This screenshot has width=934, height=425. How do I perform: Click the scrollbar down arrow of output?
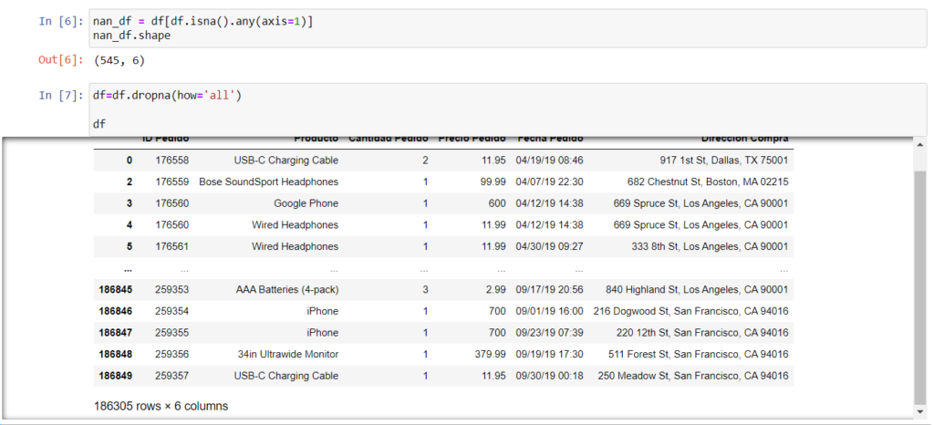tap(920, 417)
